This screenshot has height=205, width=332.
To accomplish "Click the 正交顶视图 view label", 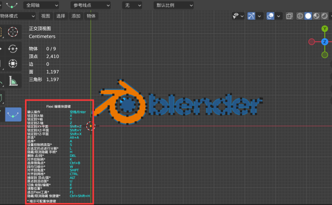I will click(40, 28).
